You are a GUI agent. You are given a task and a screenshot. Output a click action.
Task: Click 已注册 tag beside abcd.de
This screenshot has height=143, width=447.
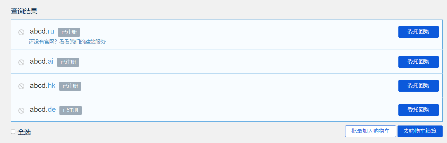click(71, 110)
